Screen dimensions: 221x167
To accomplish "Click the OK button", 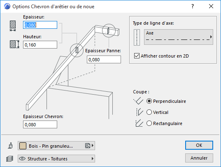I will (x=199, y=145).
